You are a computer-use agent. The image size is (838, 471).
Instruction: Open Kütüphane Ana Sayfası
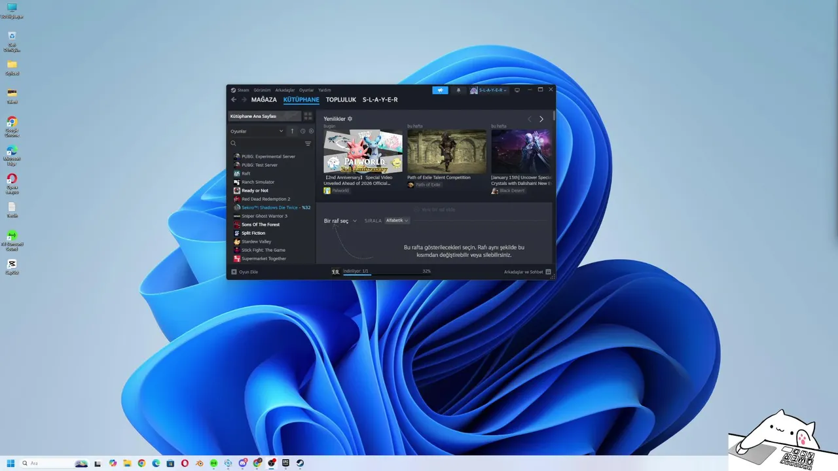[x=264, y=116]
